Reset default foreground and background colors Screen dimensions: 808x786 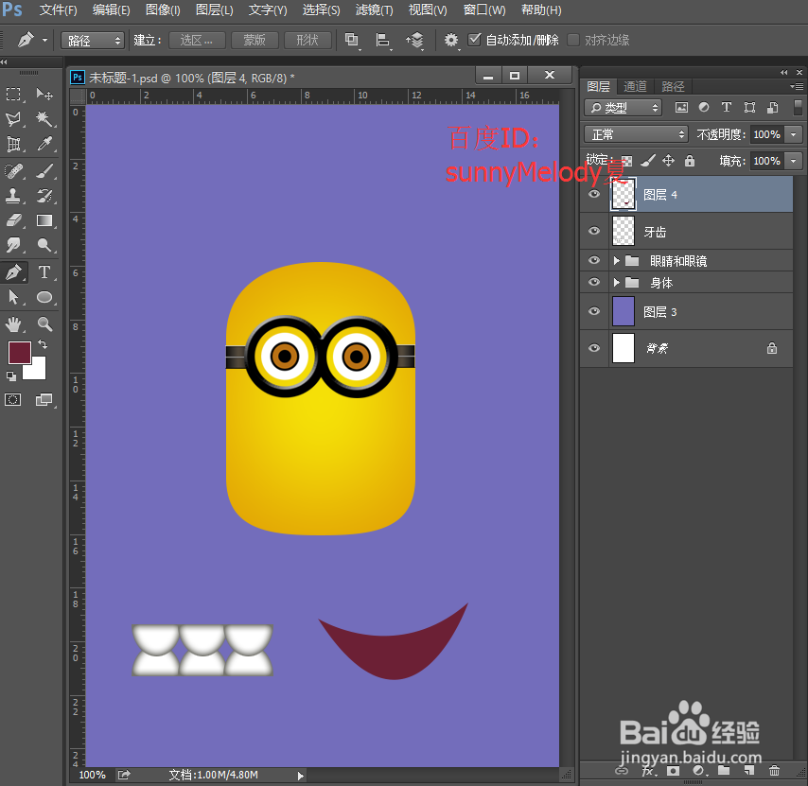click(x=10, y=376)
